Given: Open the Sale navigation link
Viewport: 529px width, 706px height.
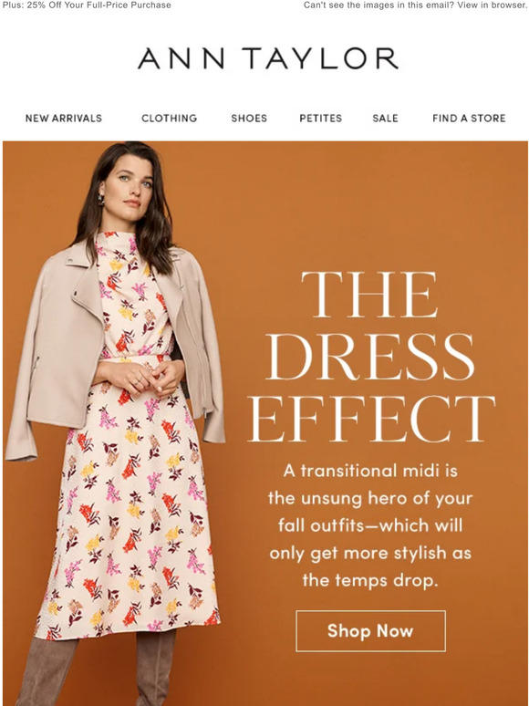Looking at the screenshot, I should tap(386, 119).
